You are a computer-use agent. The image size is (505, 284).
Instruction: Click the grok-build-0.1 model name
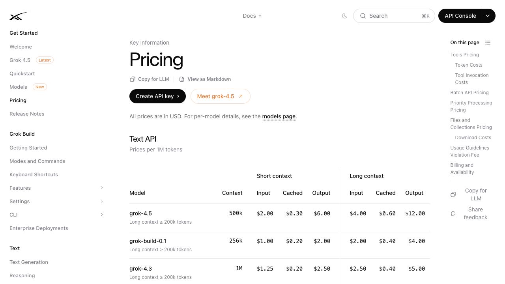[148, 241]
